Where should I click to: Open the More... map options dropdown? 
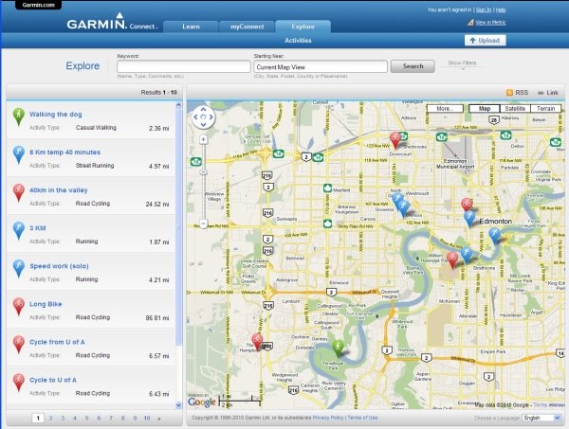coord(446,108)
